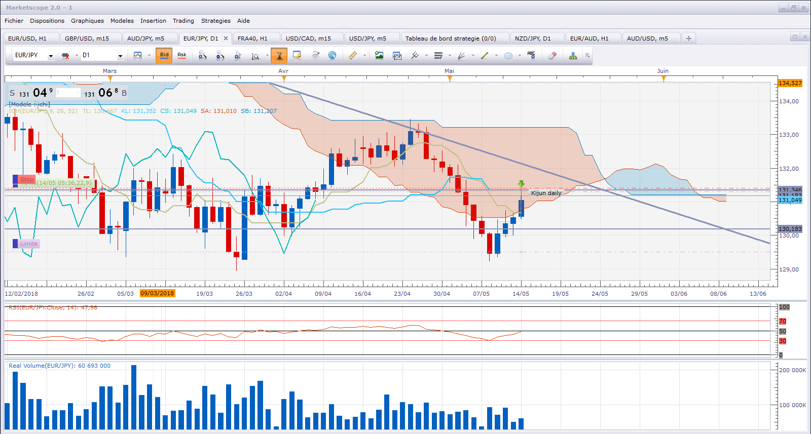
Task: Switch to the AUD/USD, m5 tab
Action: [651, 38]
